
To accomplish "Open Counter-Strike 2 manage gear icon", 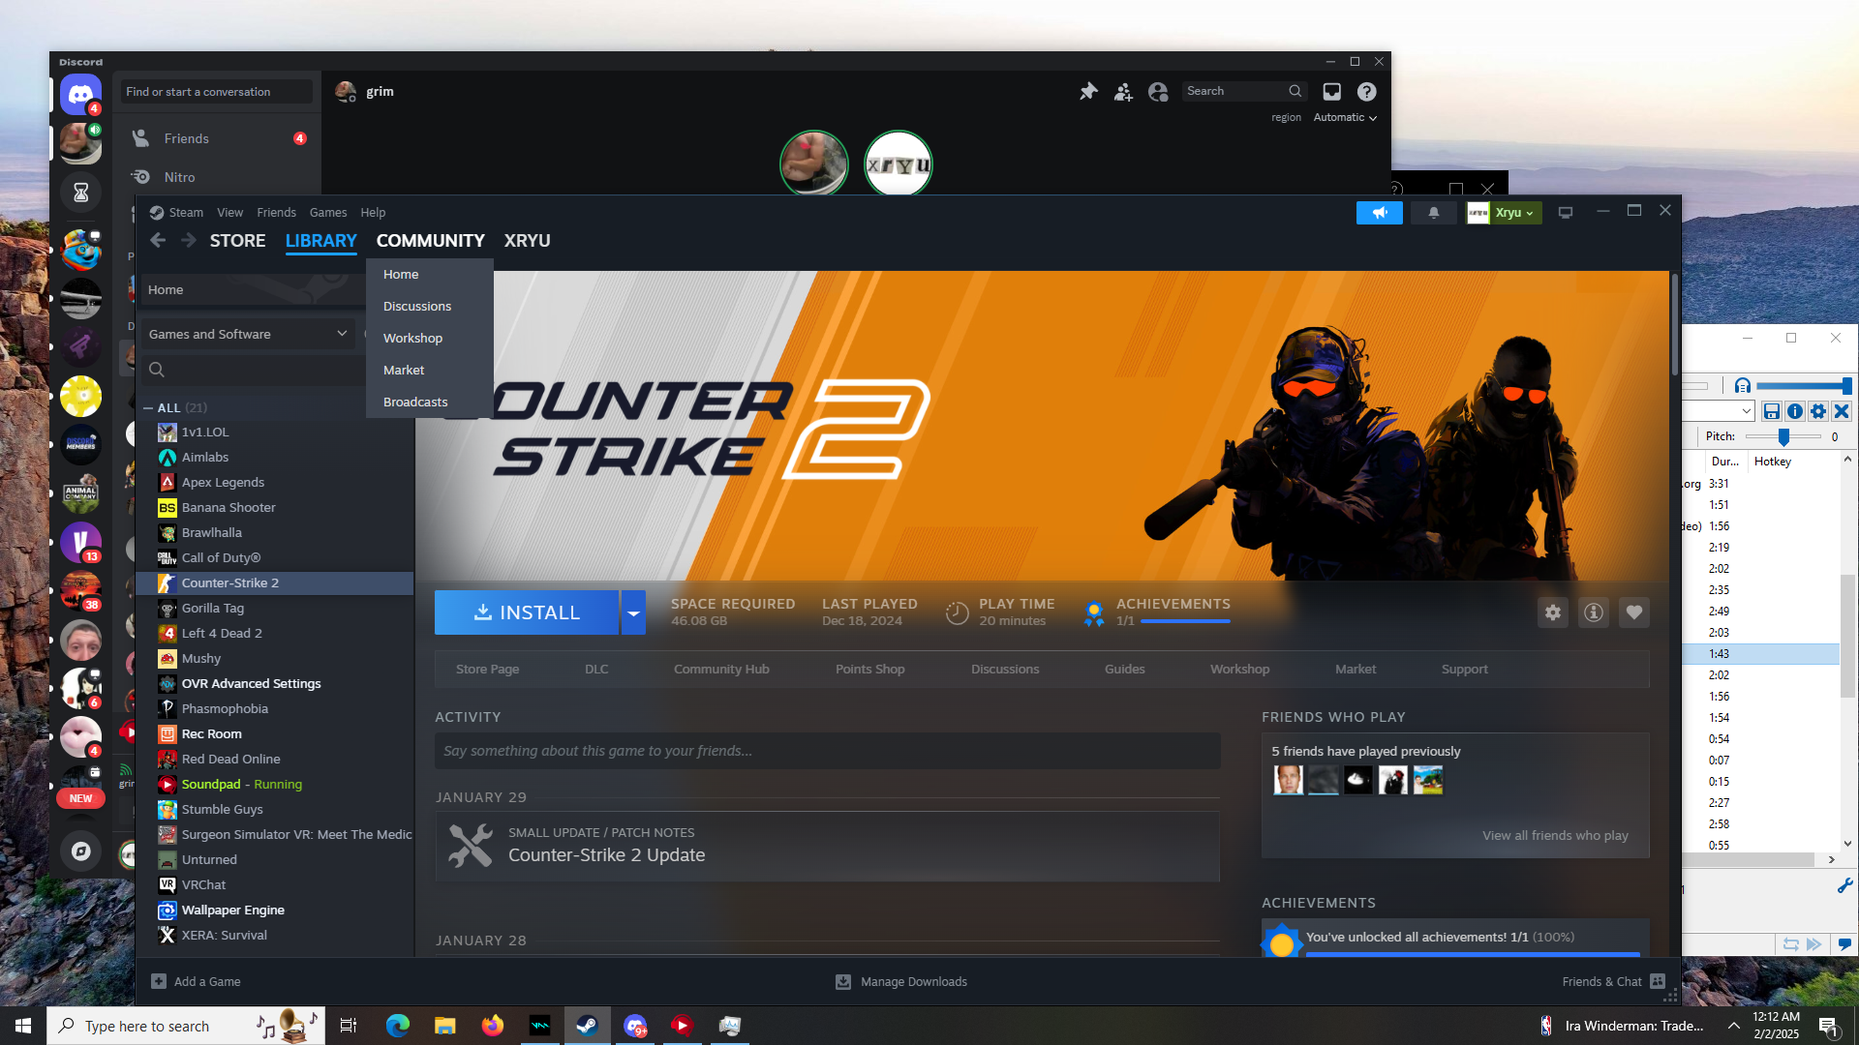I will [1553, 612].
